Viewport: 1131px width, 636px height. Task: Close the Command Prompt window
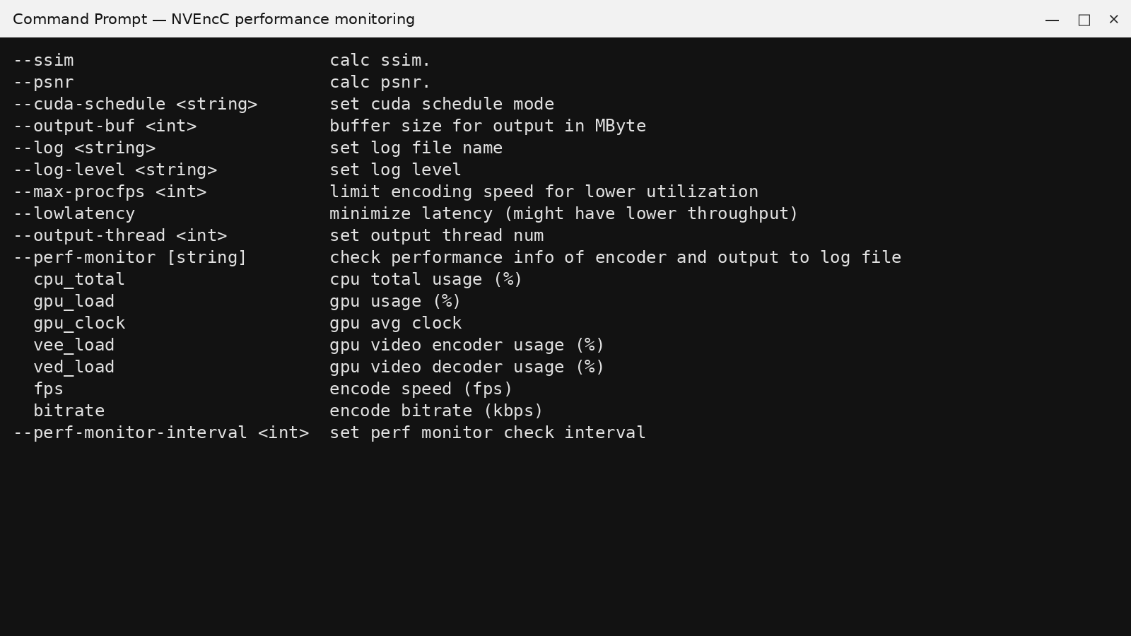[1114, 19]
